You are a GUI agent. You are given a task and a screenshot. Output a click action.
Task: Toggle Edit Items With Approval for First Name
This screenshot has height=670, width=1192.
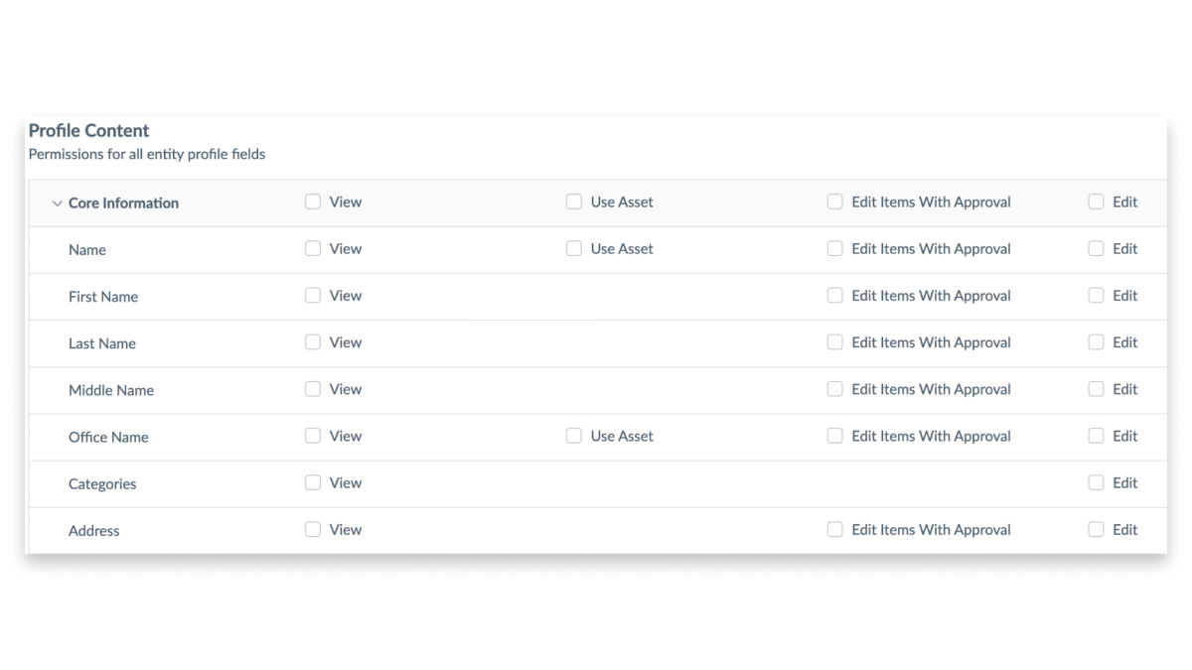tap(835, 295)
